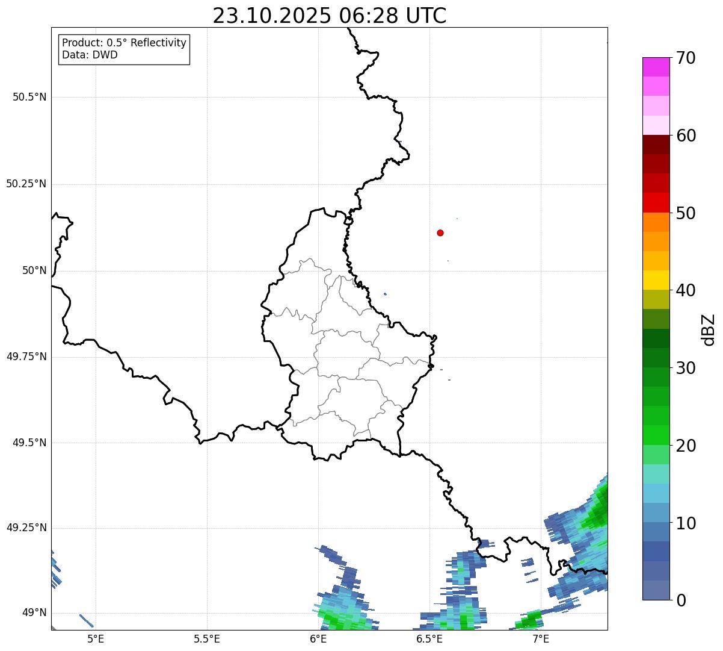Click the '7°E' longitude label
Viewport: 723px width, 651px height.
[541, 639]
